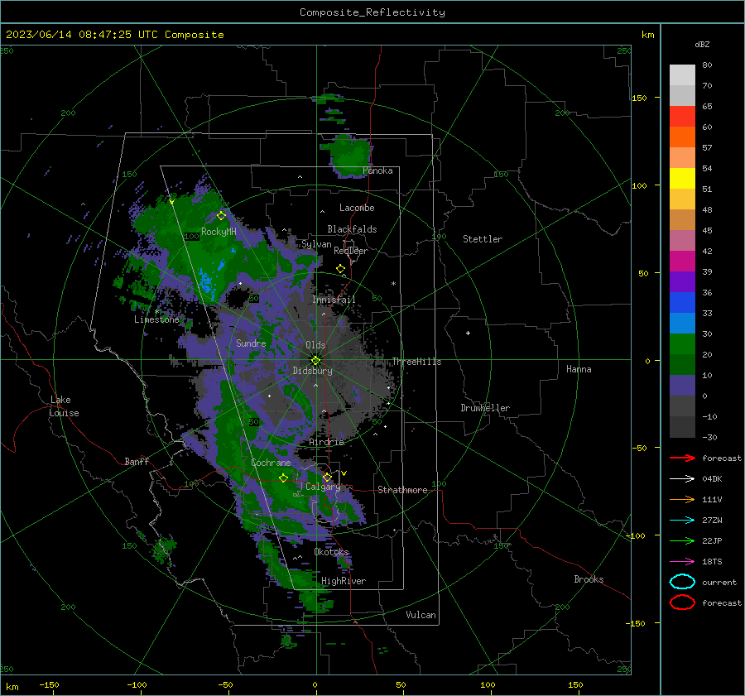Select the 30 dBZ green color swatch
The image size is (745, 696).
[682, 344]
